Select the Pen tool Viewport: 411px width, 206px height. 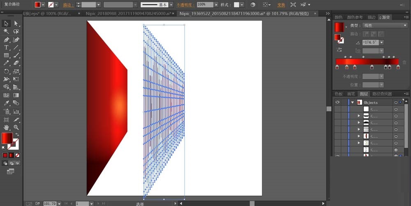click(6, 40)
